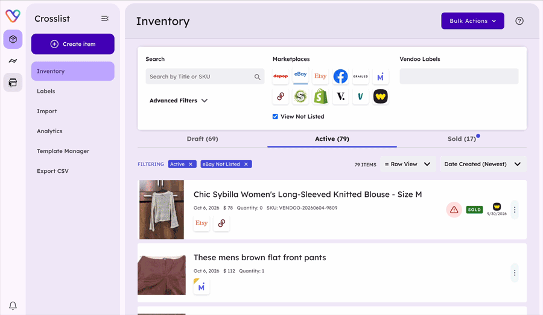Click the search magnifier icon

click(257, 76)
